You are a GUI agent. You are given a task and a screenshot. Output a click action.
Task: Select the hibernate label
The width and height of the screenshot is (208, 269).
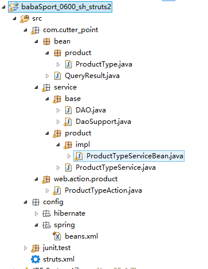click(x=70, y=213)
